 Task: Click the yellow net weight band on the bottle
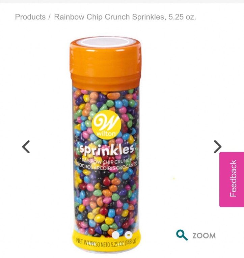pyautogui.click(x=106, y=242)
